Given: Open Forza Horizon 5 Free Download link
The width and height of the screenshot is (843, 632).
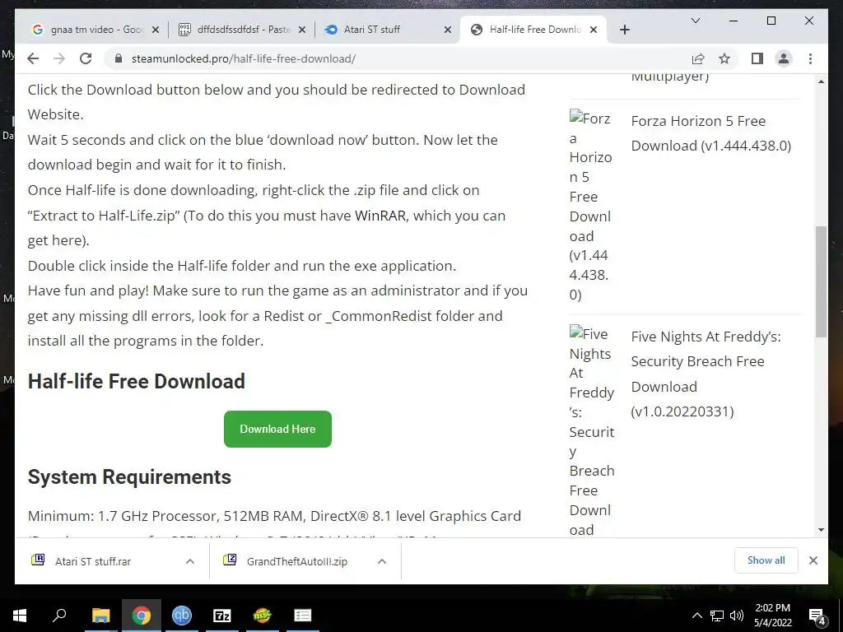Looking at the screenshot, I should click(x=711, y=133).
